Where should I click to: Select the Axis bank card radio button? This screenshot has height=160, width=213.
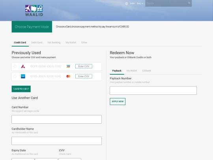click(15, 66)
